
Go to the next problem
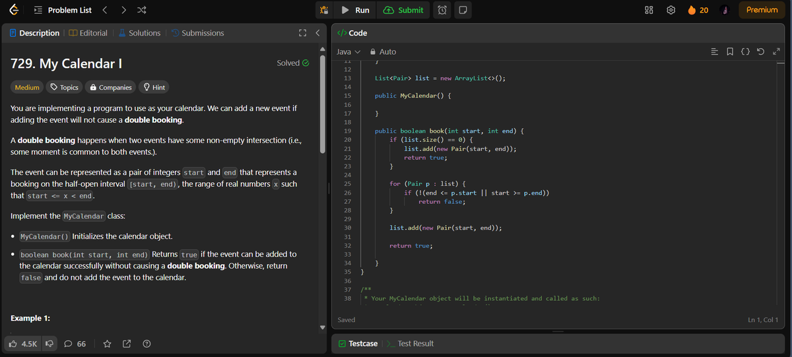(x=123, y=10)
